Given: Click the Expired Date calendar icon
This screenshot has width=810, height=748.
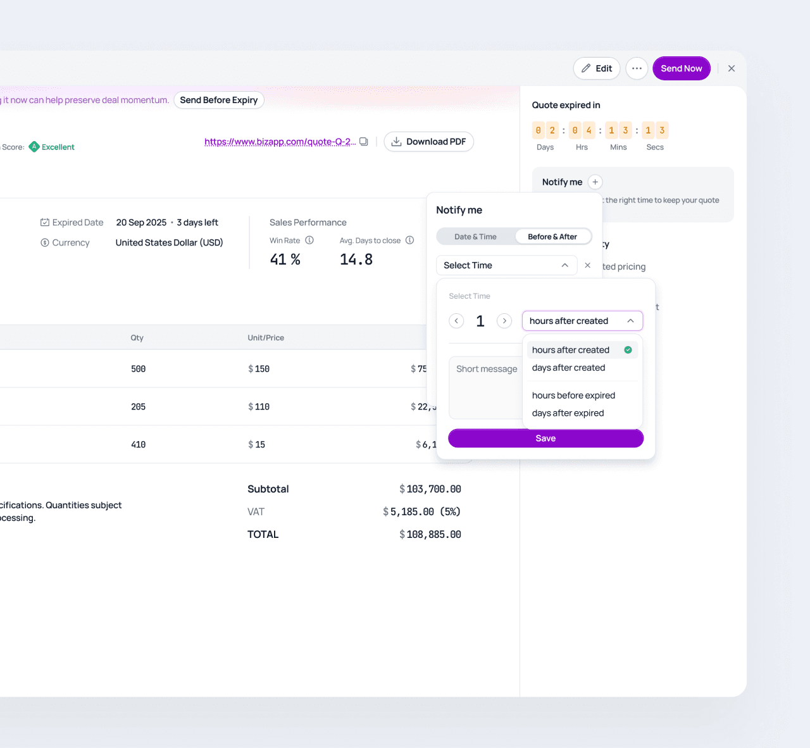Looking at the screenshot, I should pos(45,223).
